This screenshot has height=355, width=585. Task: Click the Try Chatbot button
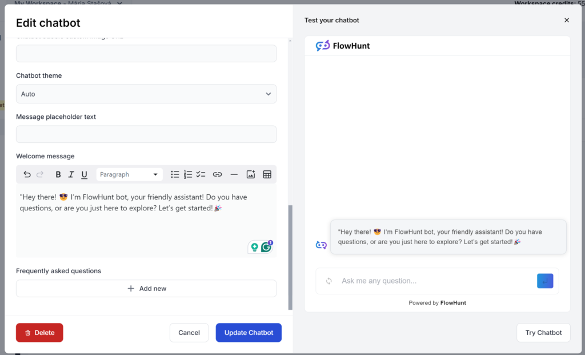click(543, 332)
